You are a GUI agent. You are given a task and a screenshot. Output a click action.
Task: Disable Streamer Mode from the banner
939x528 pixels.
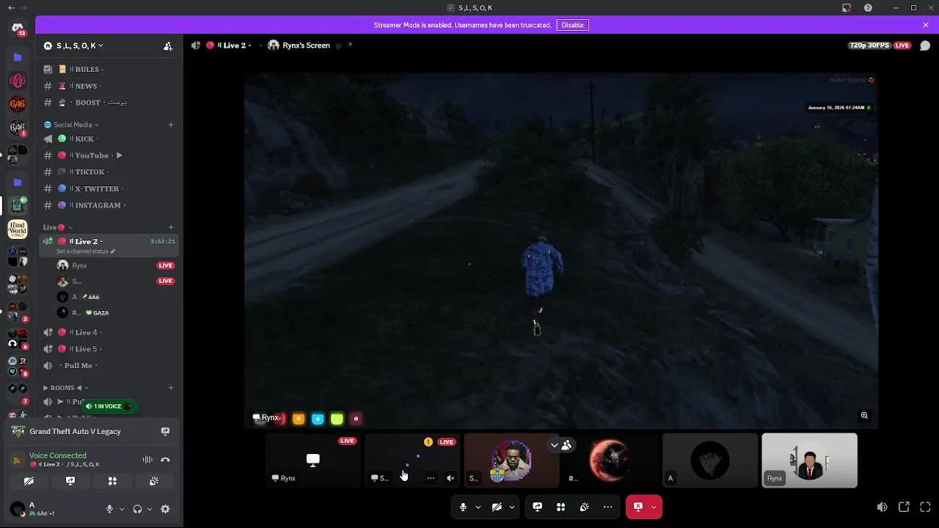click(572, 25)
